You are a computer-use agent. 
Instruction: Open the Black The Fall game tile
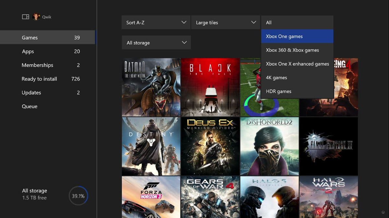(x=210, y=87)
